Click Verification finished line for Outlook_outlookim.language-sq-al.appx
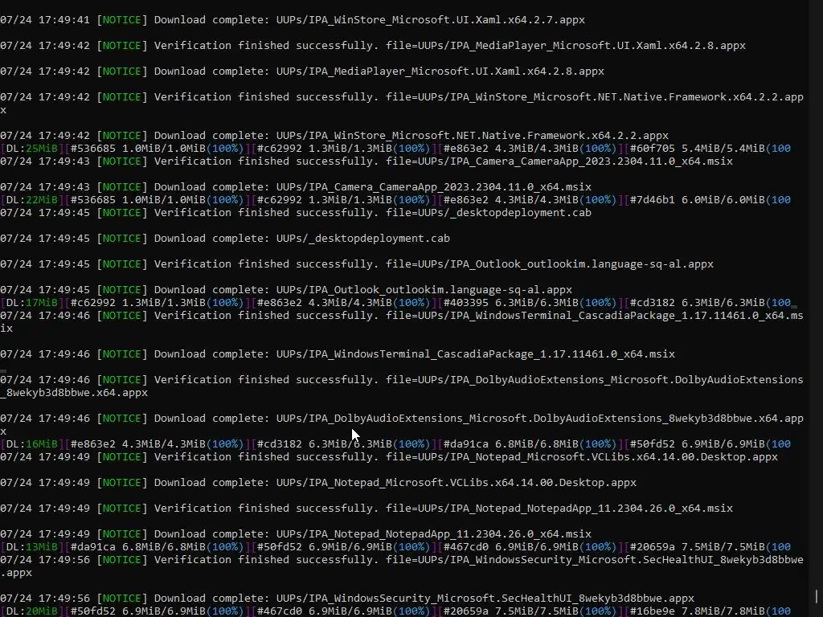This screenshot has height=617, width=823. (357, 264)
